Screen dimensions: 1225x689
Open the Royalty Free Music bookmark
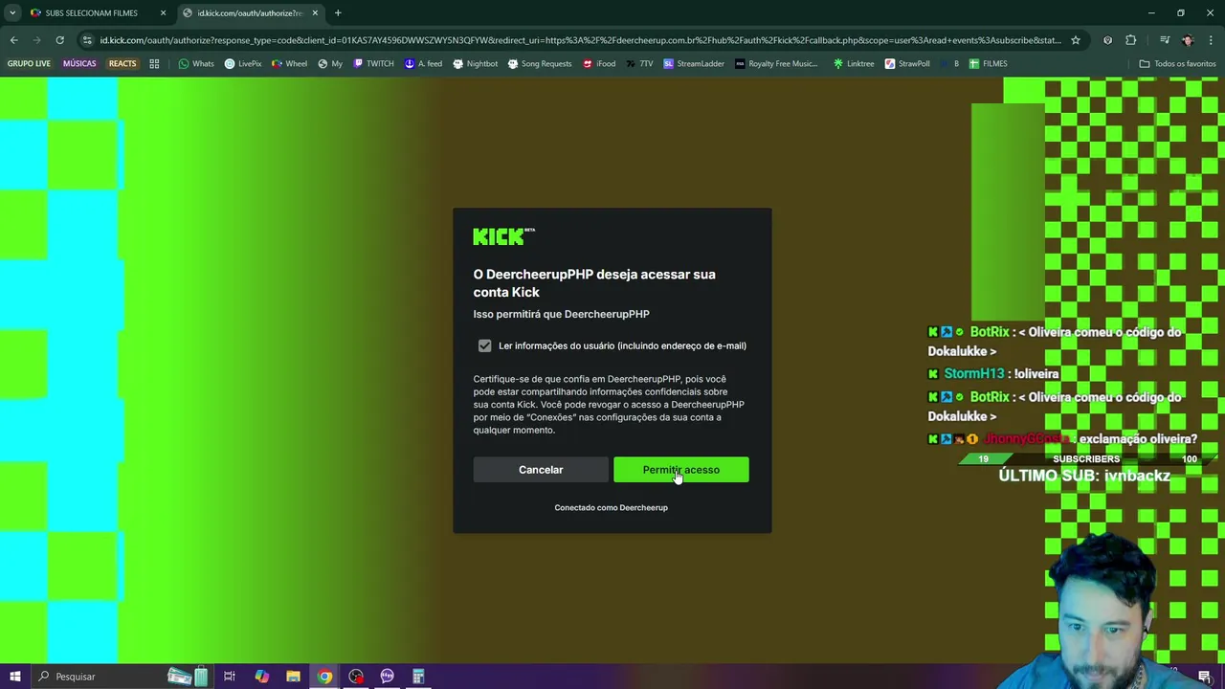click(776, 64)
